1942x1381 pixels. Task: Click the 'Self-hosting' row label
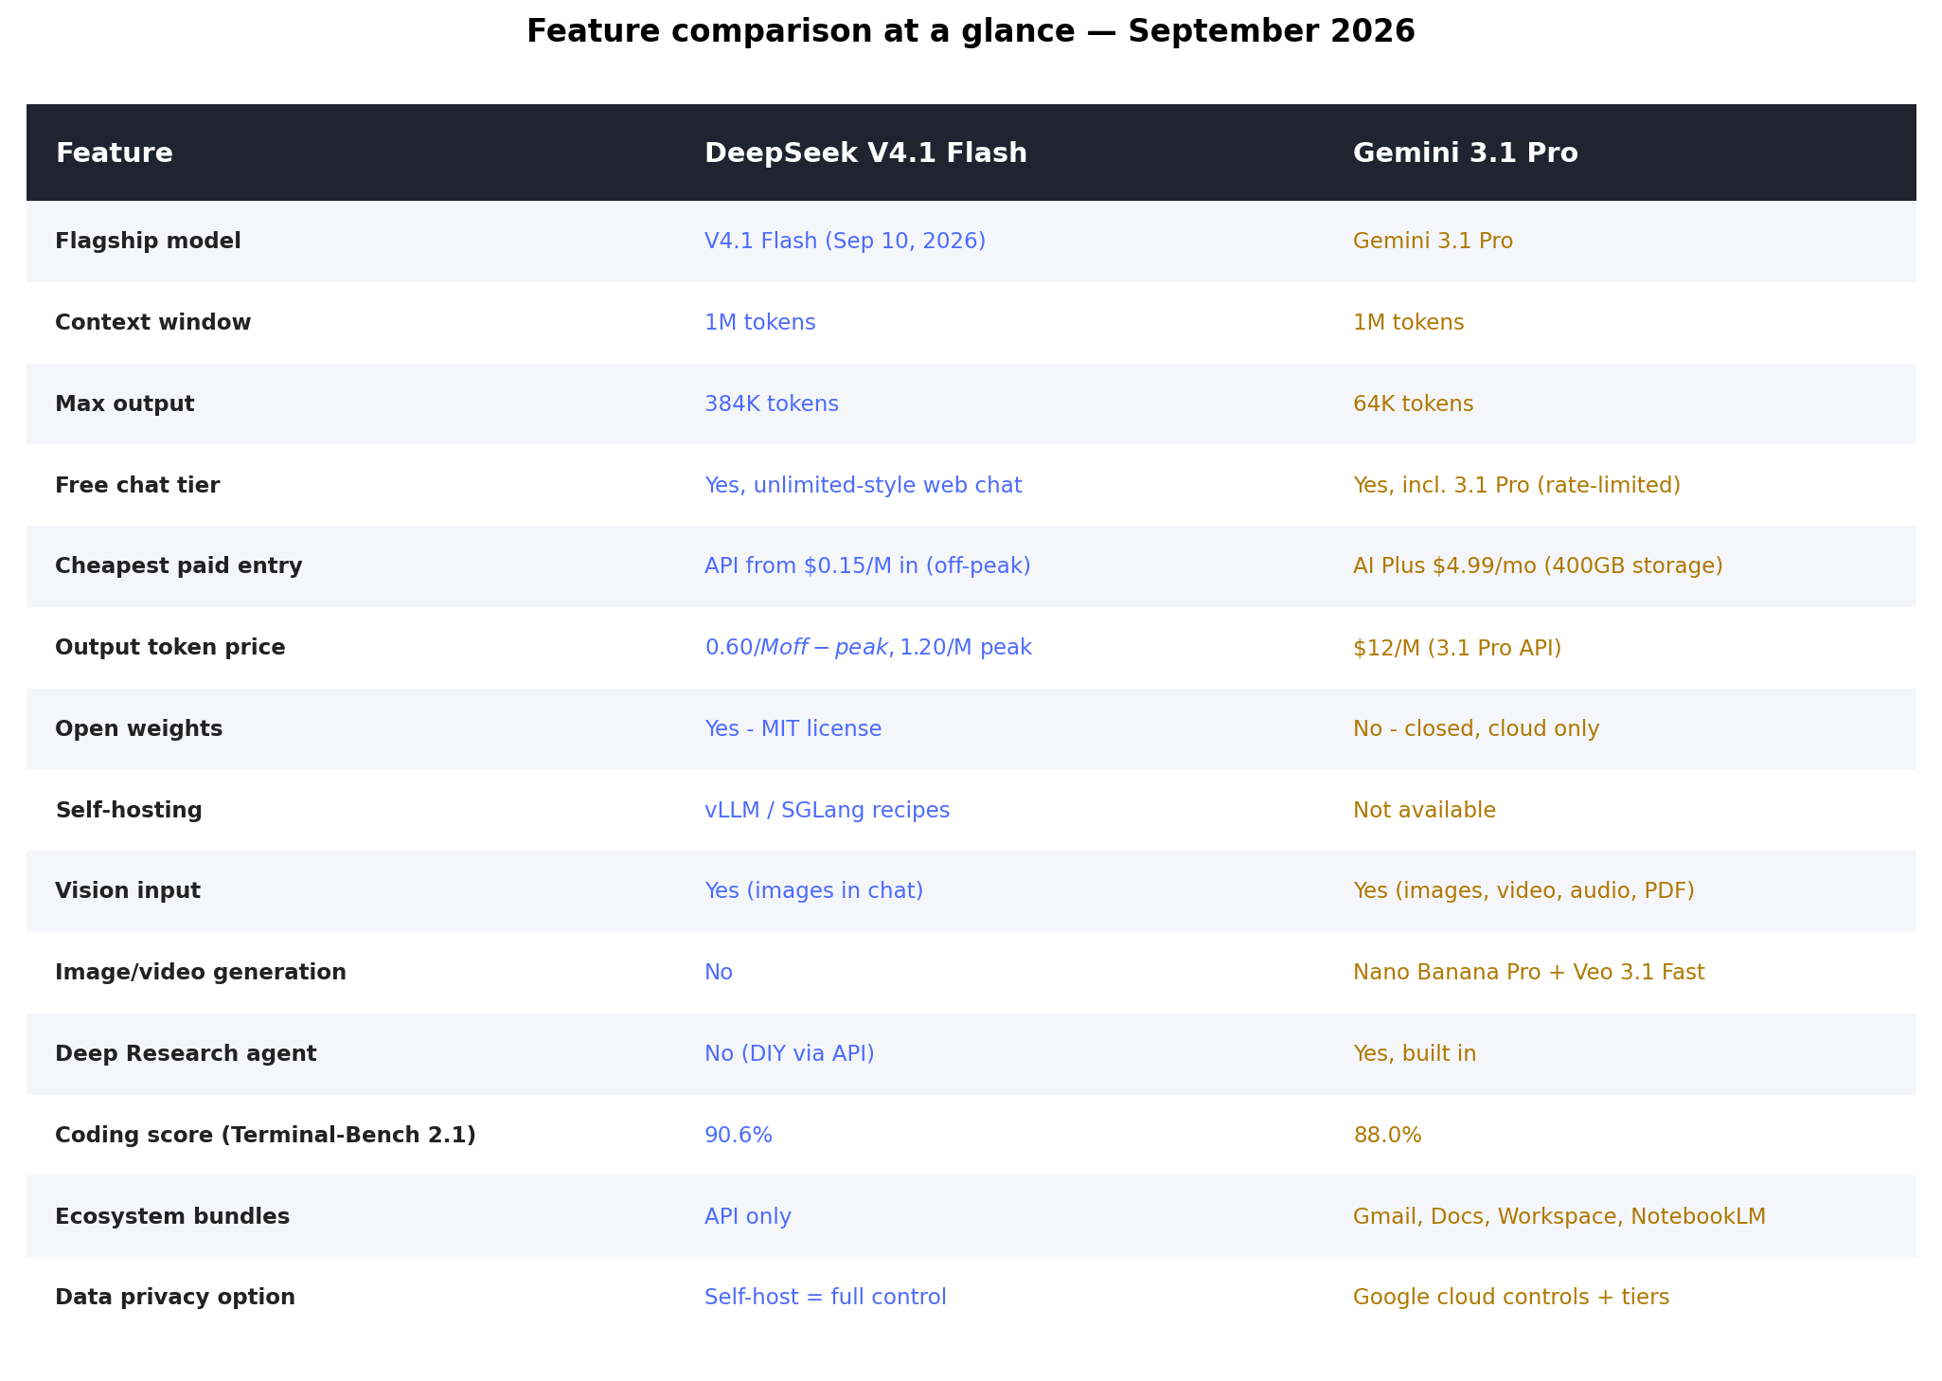pyautogui.click(x=129, y=811)
